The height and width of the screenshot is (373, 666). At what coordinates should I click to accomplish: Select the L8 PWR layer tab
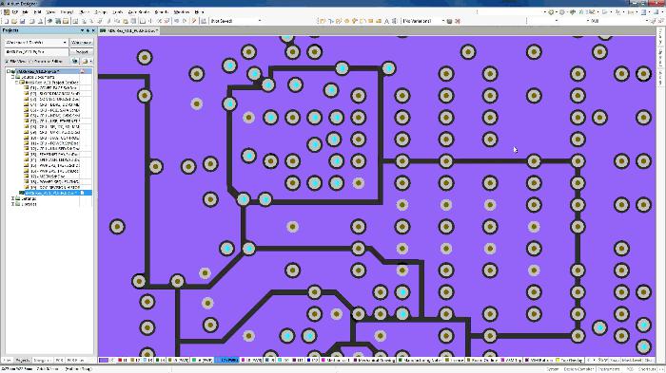pos(251,361)
